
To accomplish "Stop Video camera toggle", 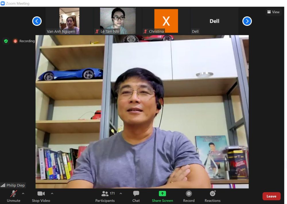I will point(41,196).
